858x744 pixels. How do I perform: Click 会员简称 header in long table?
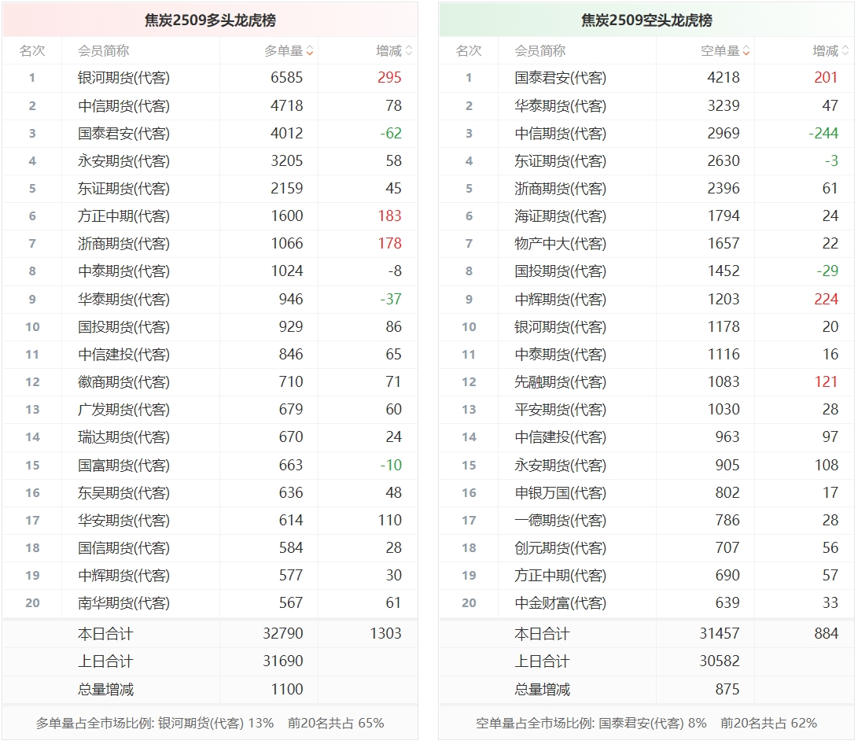click(104, 51)
